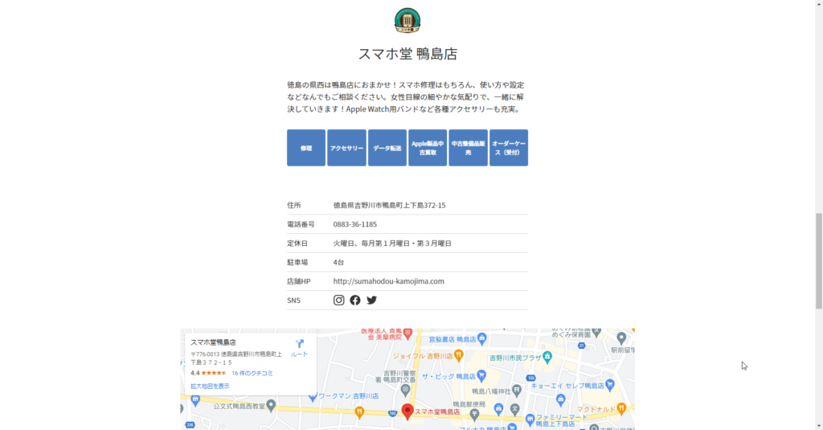Viewport: 823px width, 430px height.
Task: Click the 修理 service button
Action: coord(306,148)
